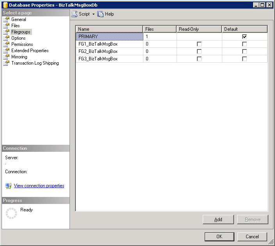Open the Mirroring page
275x246 pixels.
click(x=19, y=57)
